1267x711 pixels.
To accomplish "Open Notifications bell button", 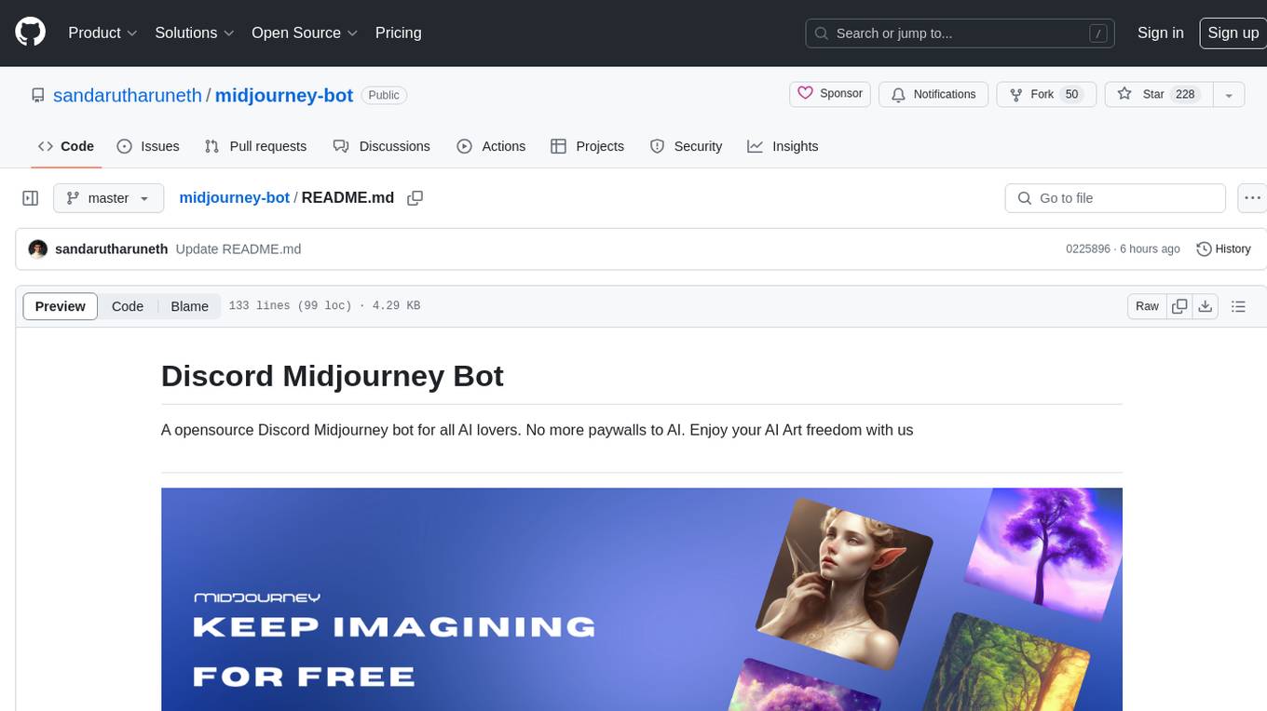I will pyautogui.click(x=933, y=94).
